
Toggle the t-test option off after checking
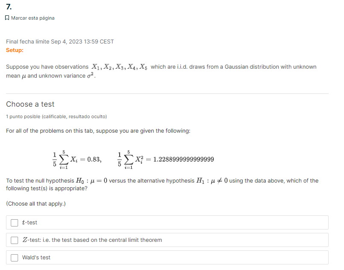pos(14,222)
